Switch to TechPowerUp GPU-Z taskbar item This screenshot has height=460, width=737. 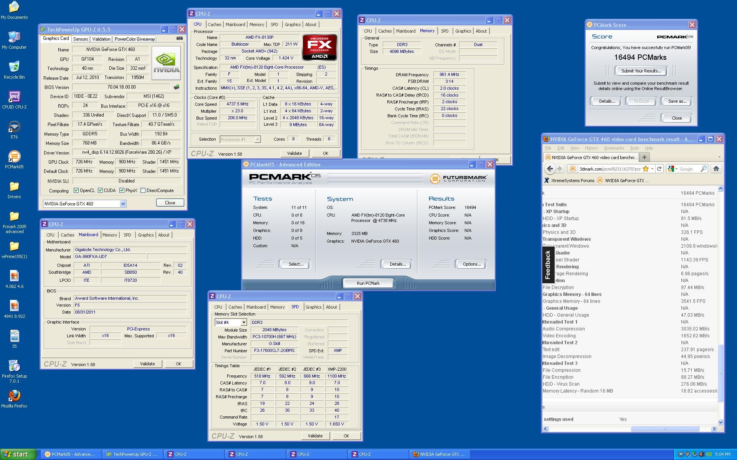coord(132,454)
